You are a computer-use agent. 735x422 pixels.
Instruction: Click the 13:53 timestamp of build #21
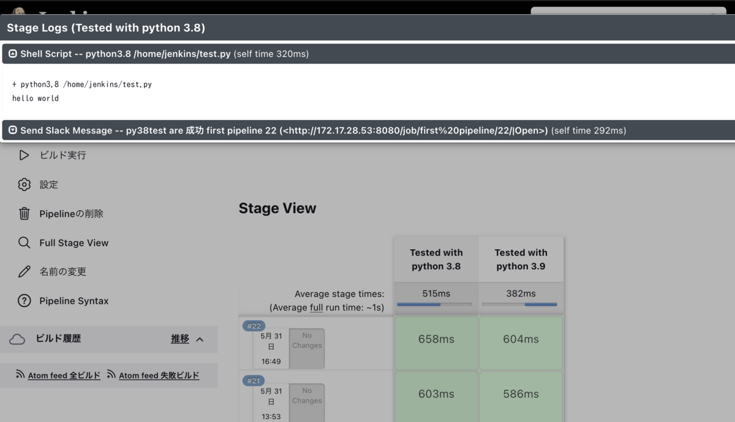point(271,416)
